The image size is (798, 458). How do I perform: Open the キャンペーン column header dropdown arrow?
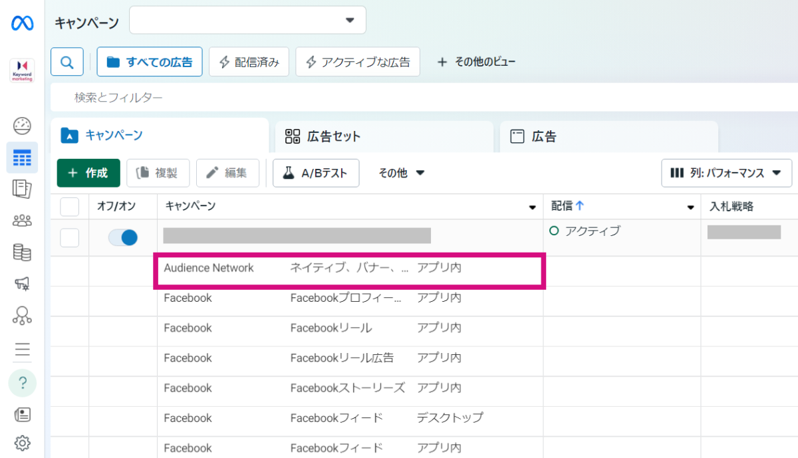coord(532,208)
